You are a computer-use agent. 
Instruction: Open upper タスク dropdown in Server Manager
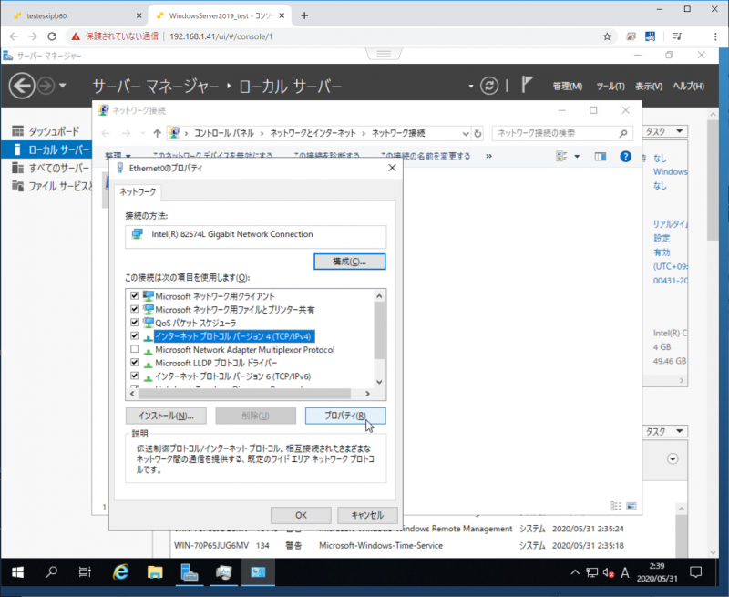[x=665, y=131]
